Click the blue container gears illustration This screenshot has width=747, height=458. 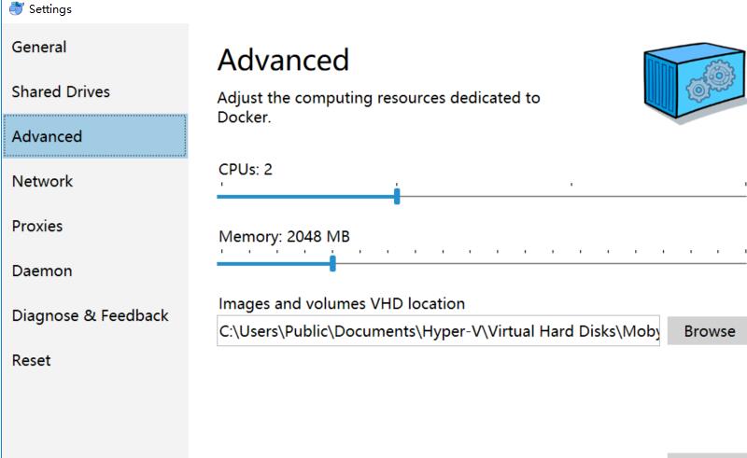(x=695, y=81)
